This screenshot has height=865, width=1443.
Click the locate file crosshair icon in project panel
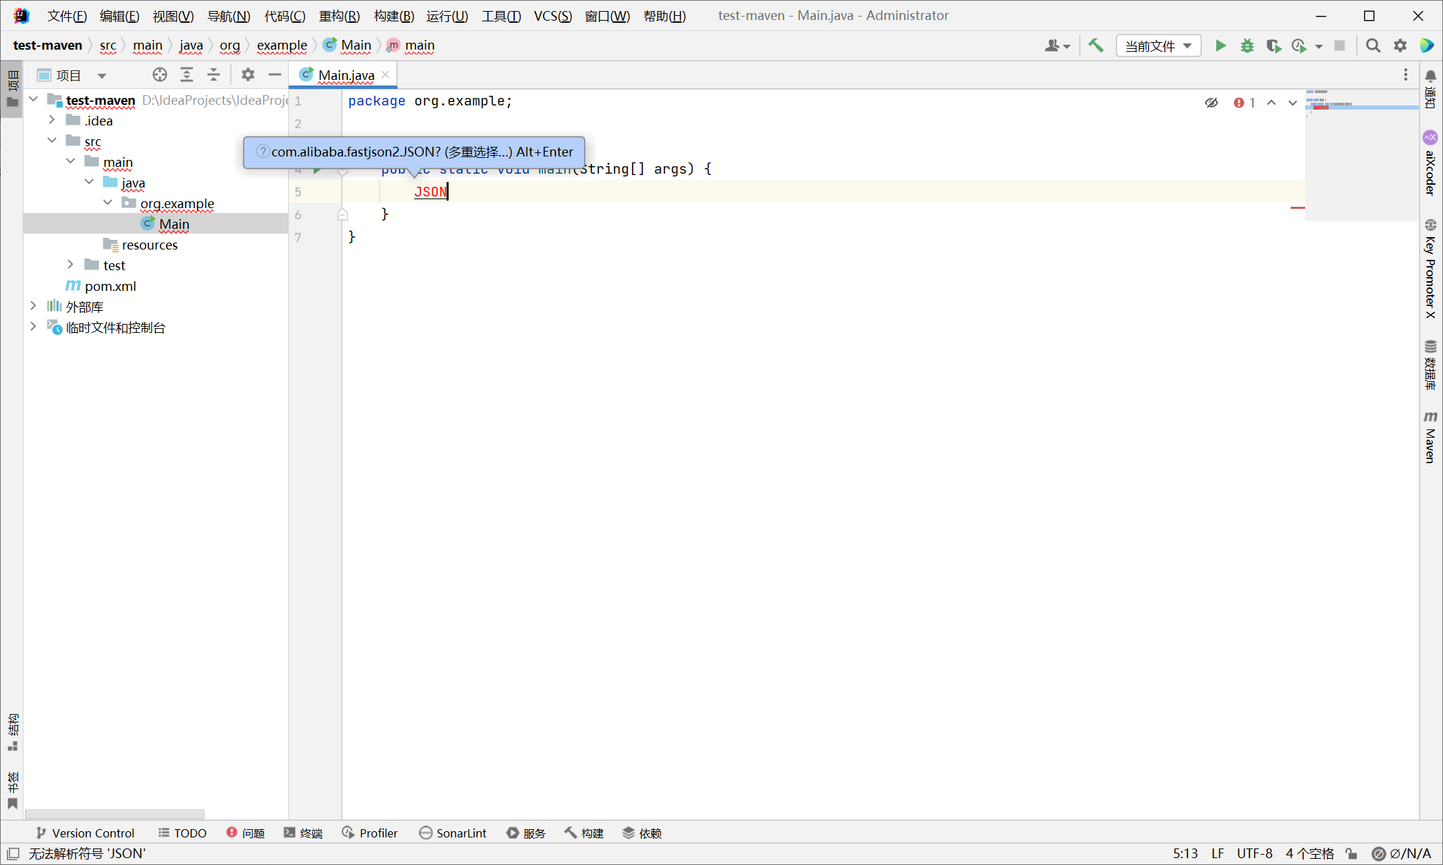[159, 74]
